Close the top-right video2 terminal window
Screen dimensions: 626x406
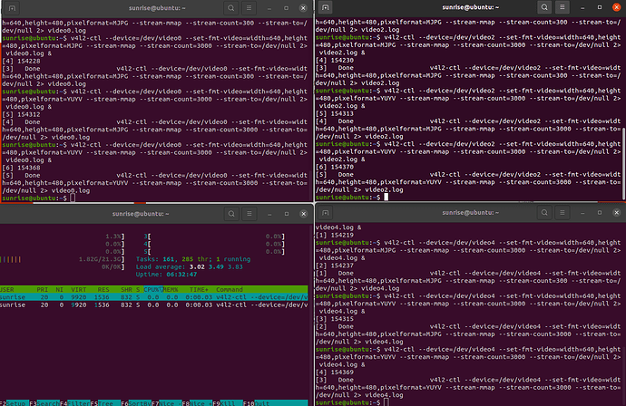616,7
